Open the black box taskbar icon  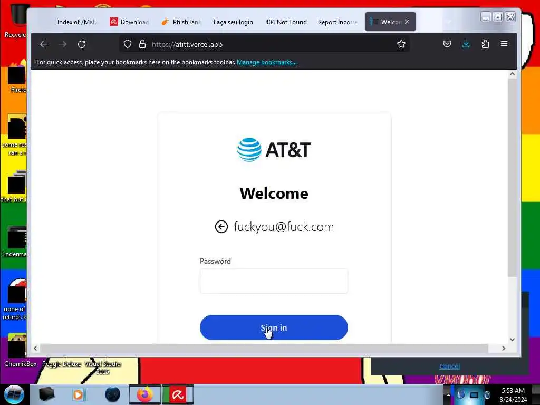click(x=46, y=394)
